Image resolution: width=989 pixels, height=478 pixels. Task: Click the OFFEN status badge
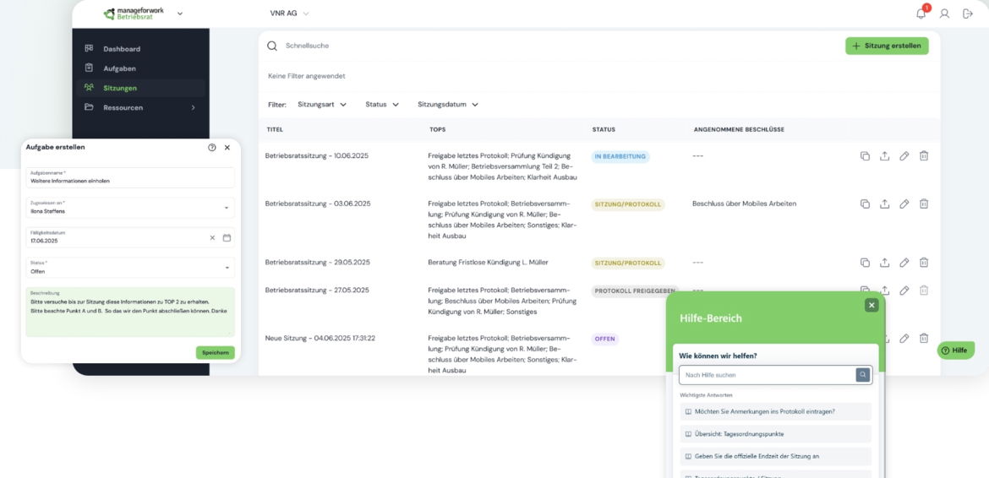(604, 339)
